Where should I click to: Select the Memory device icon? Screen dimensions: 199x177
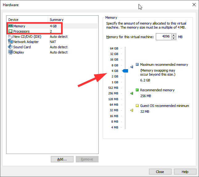(10, 26)
